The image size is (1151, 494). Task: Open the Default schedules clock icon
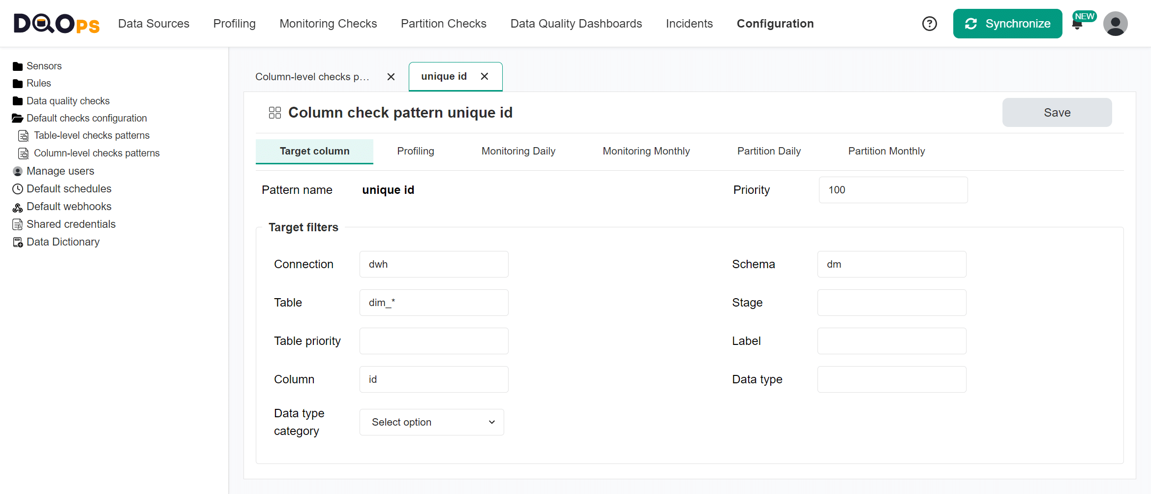click(18, 188)
